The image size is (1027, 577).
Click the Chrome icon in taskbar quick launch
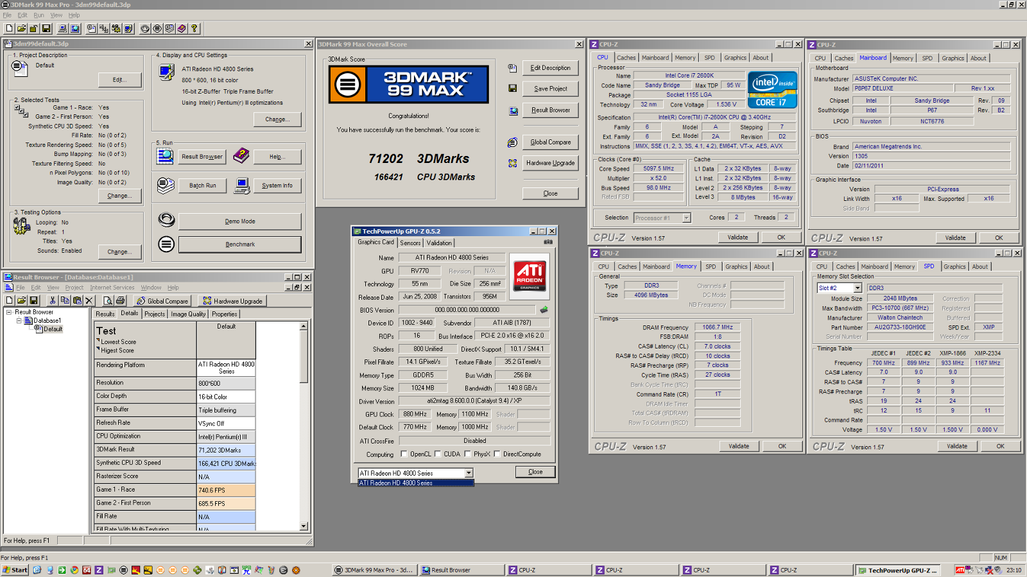pos(74,570)
